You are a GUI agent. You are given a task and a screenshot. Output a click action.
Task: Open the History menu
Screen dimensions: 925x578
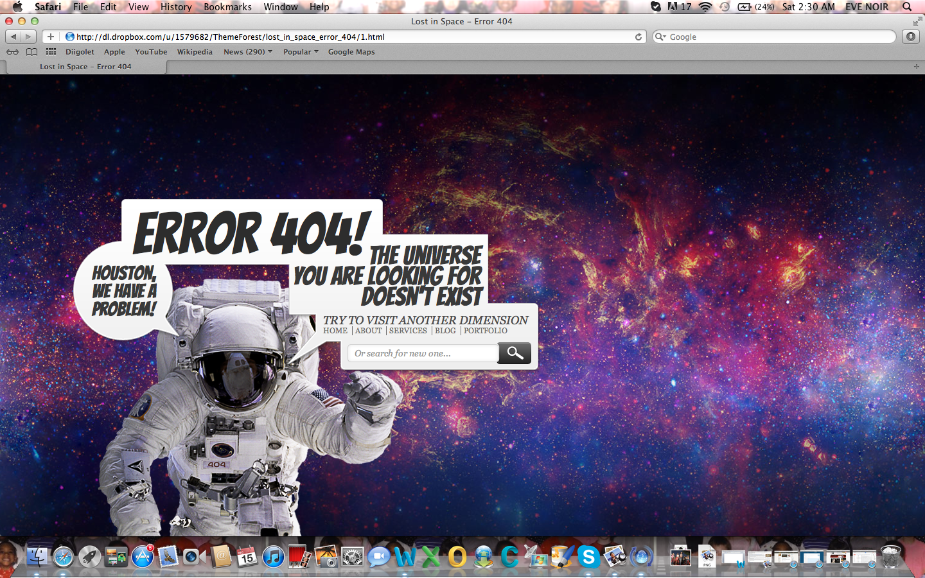176,7
